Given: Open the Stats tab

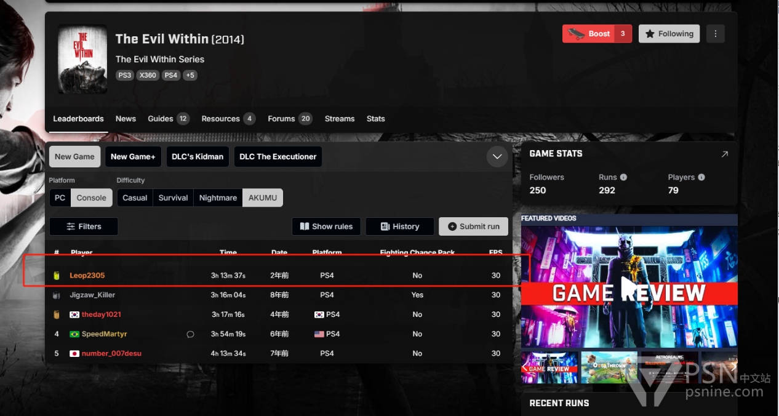Looking at the screenshot, I should point(375,119).
